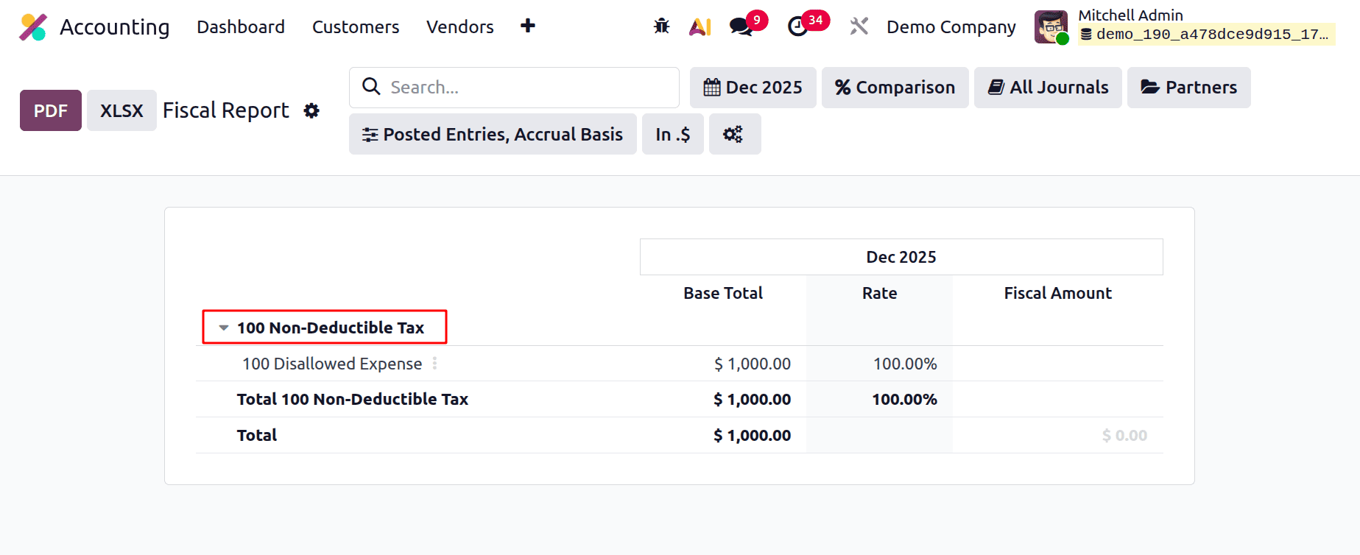Export the report with PDF button
The height and width of the screenshot is (555, 1360).
coord(51,110)
